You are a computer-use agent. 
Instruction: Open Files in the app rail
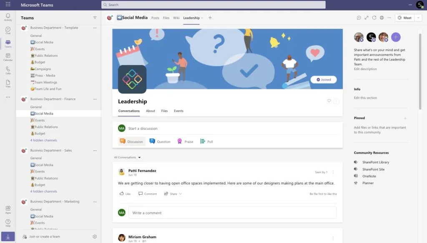coord(8,84)
